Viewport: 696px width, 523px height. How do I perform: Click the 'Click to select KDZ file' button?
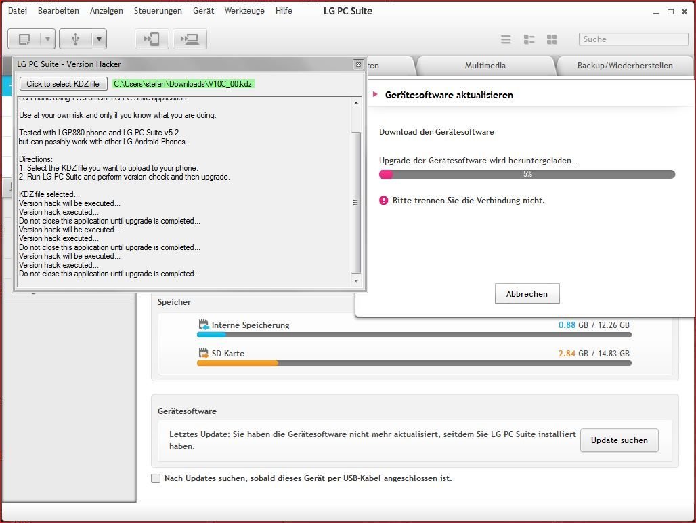63,84
